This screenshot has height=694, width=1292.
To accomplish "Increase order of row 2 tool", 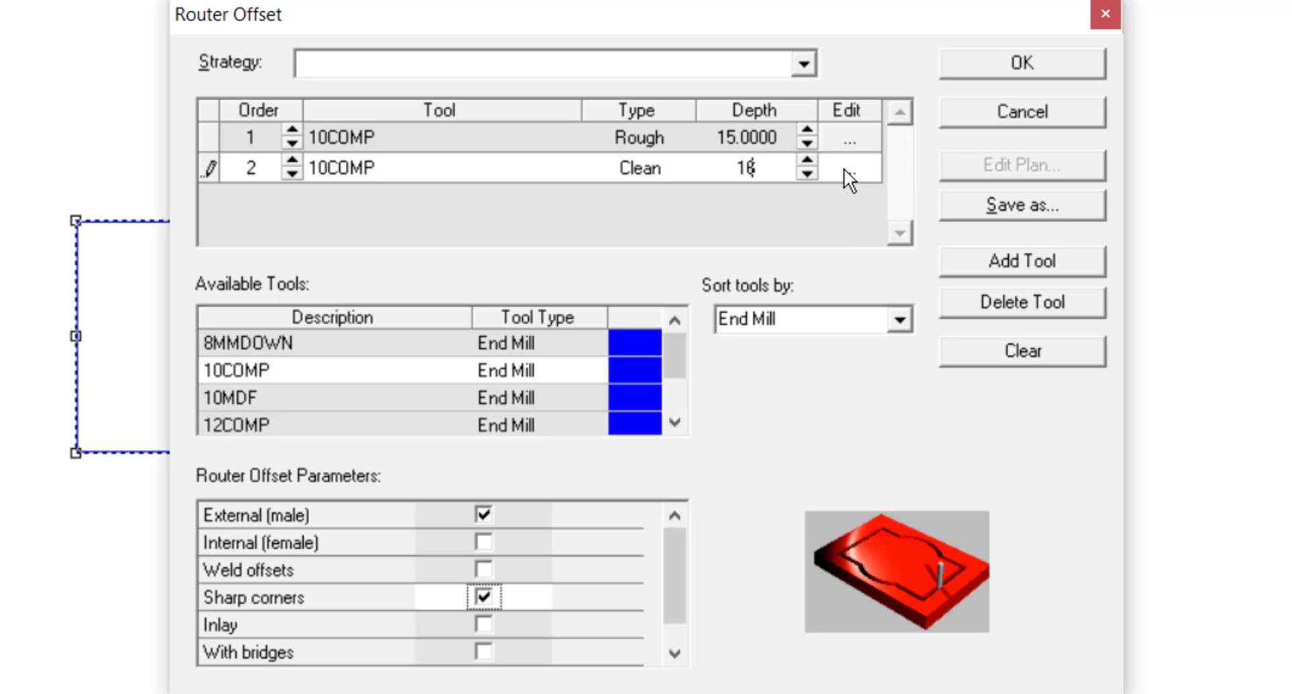I will tap(292, 160).
